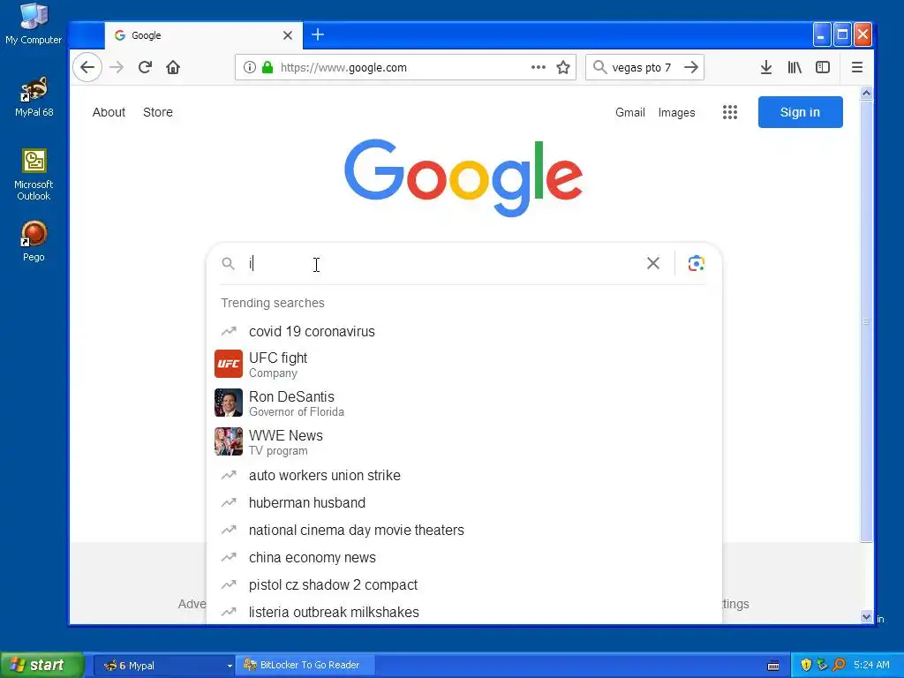Viewport: 904px width, 678px height.
Task: Open the Google apps grid
Action: (x=730, y=112)
